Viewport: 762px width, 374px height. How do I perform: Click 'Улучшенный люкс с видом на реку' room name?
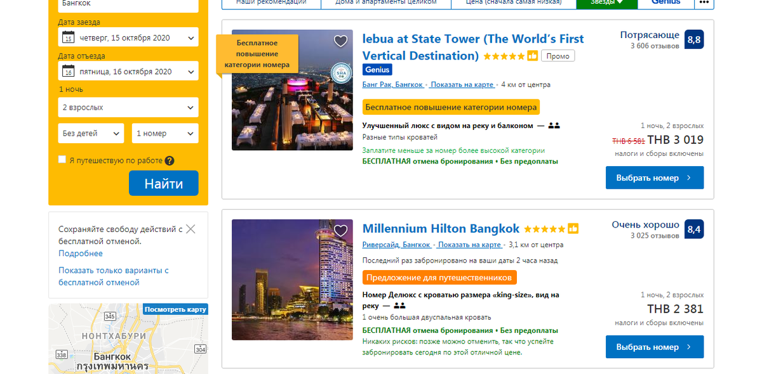click(448, 126)
